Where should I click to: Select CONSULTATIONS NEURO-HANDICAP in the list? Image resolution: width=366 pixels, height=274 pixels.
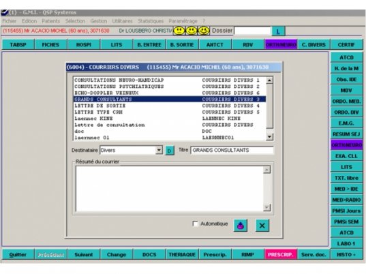170,80
